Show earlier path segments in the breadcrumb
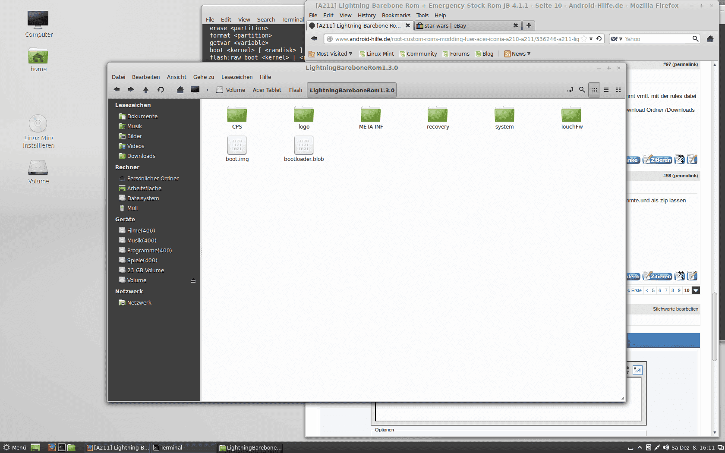This screenshot has width=725, height=453. coord(208,90)
